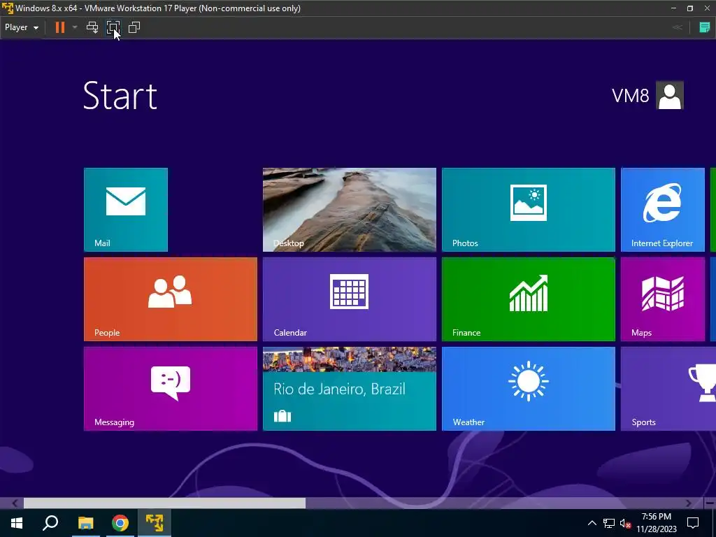
Task: Enter full screen mode
Action: point(113,27)
